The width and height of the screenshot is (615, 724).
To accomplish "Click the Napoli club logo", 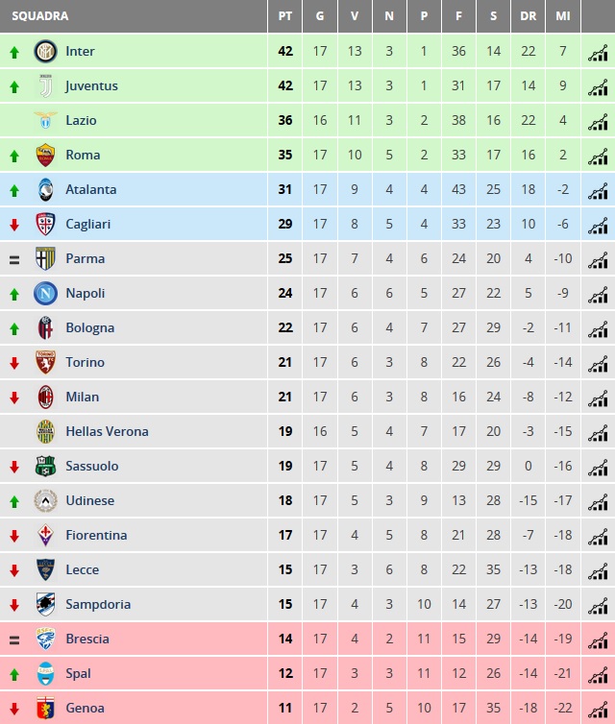I will point(46,293).
